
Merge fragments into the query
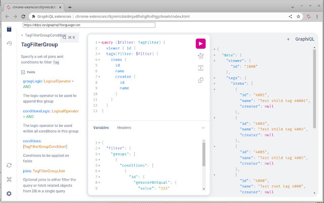coord(200,68)
